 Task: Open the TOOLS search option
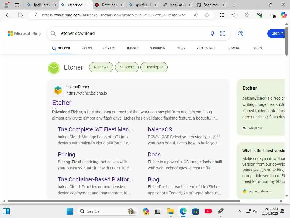pyautogui.click(x=257, y=48)
